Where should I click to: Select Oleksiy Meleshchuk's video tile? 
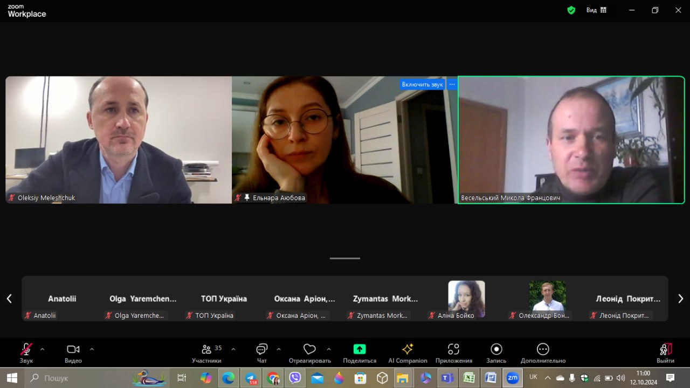point(119,140)
